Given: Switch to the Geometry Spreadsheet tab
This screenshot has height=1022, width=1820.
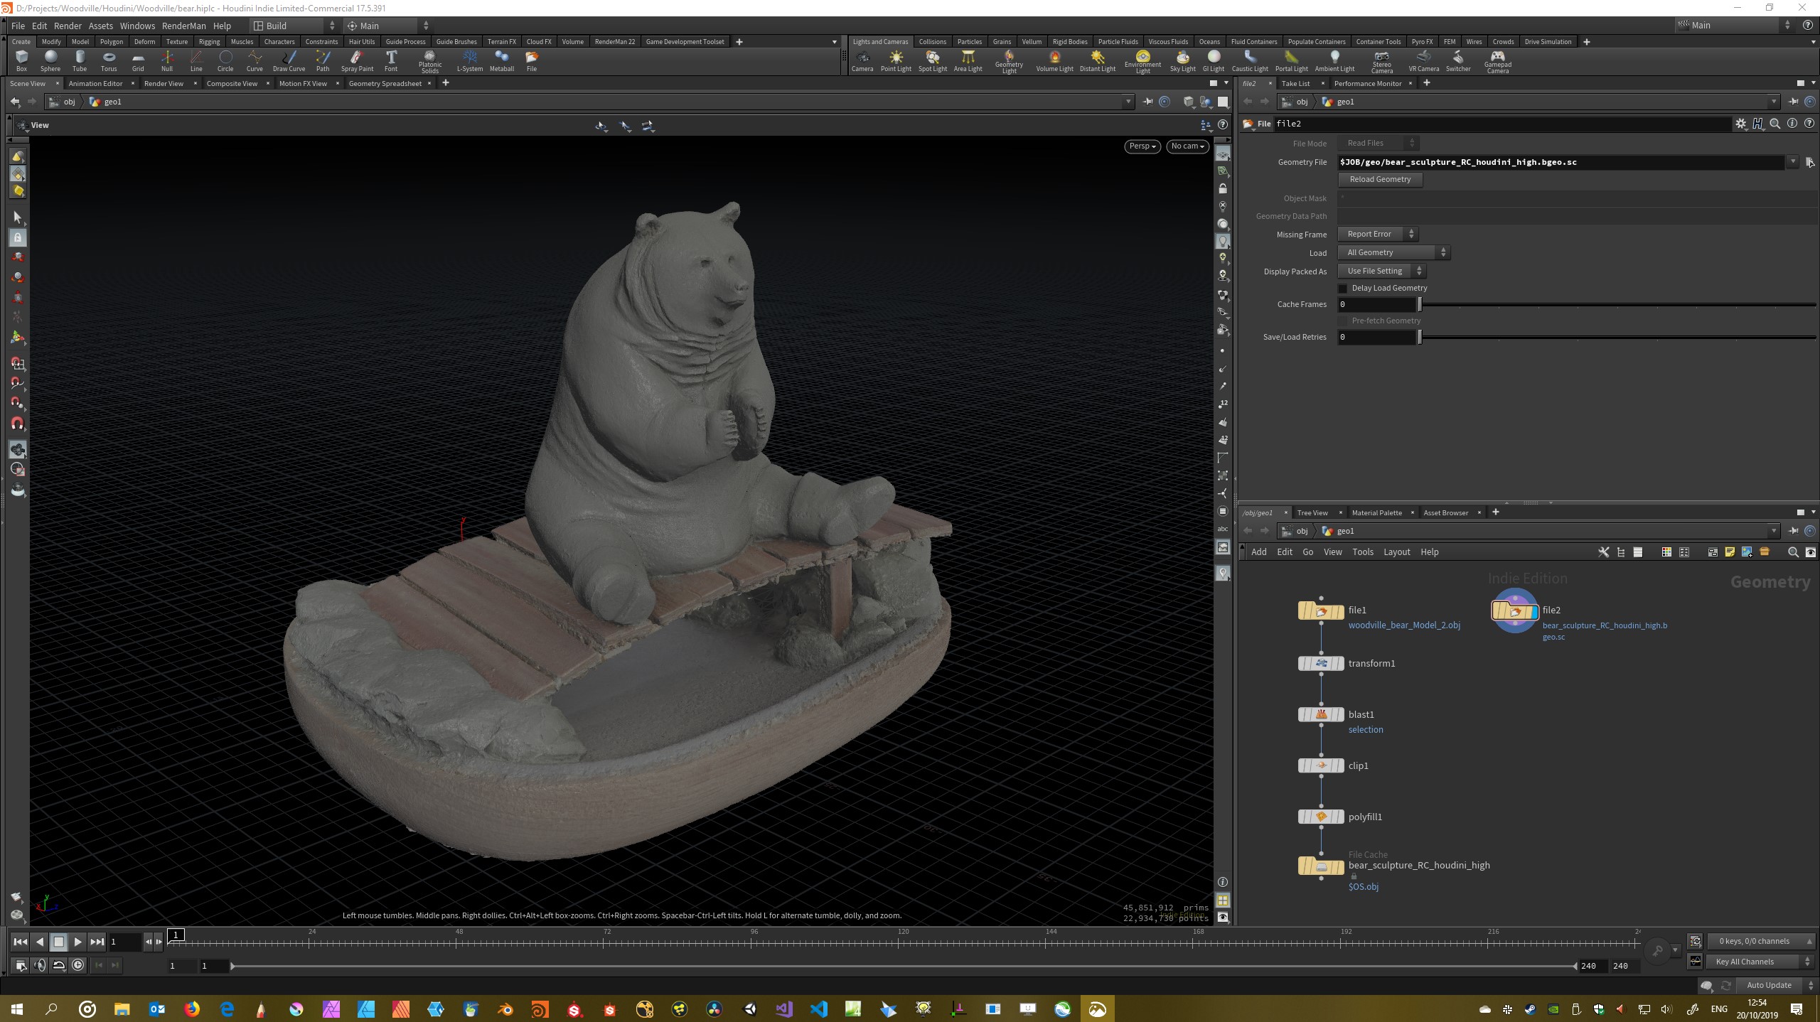Looking at the screenshot, I should pyautogui.click(x=385, y=83).
